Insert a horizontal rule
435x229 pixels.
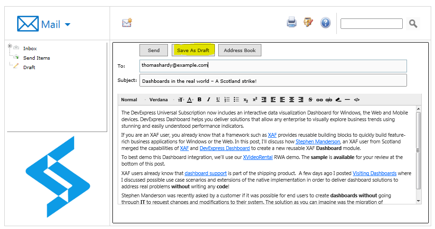347,99
